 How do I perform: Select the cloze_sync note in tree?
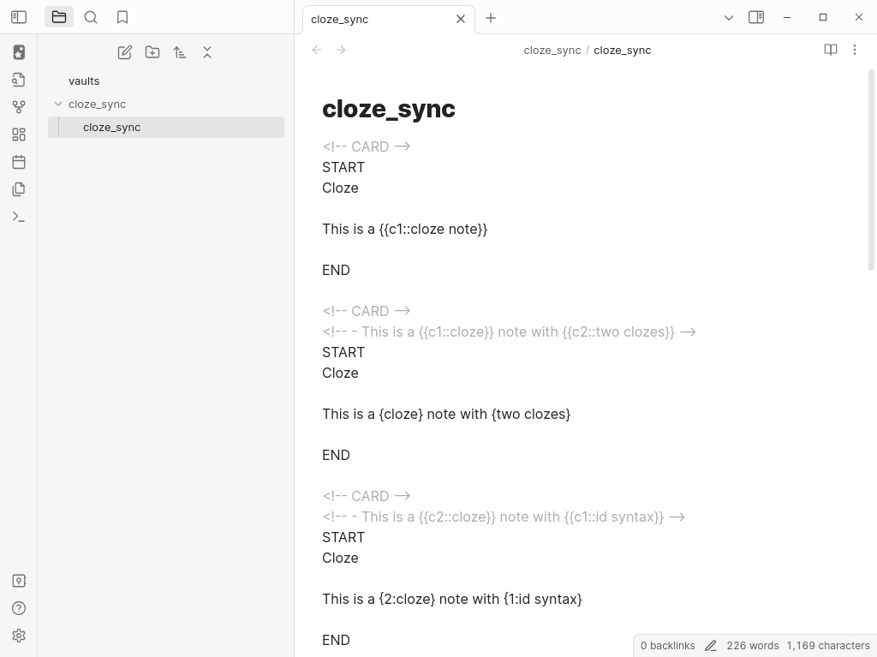111,127
